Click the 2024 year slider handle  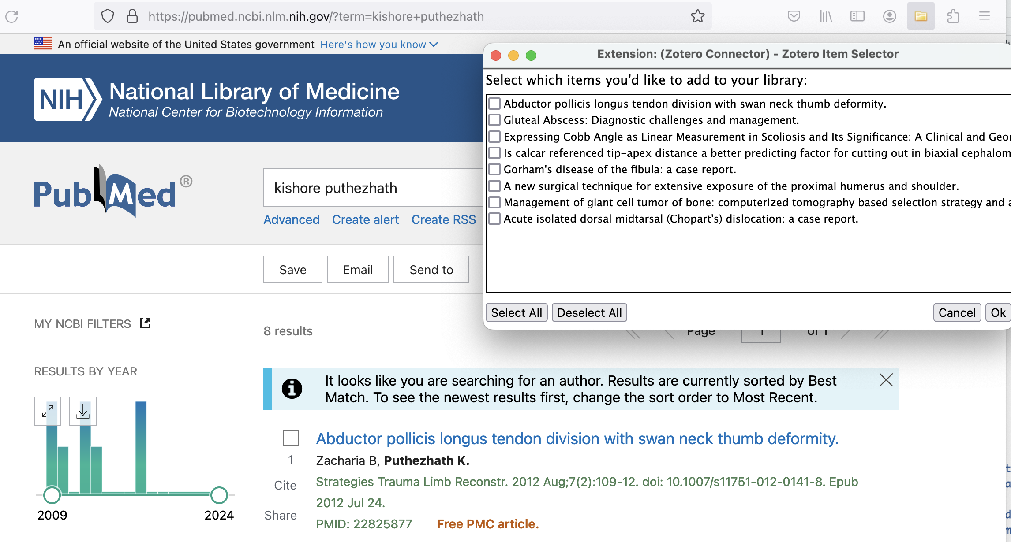(x=219, y=495)
